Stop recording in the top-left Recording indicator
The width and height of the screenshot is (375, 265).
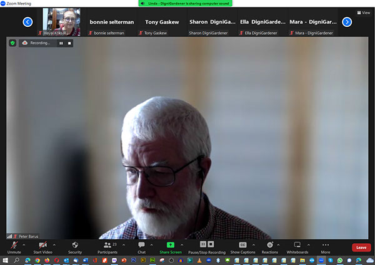(69, 43)
